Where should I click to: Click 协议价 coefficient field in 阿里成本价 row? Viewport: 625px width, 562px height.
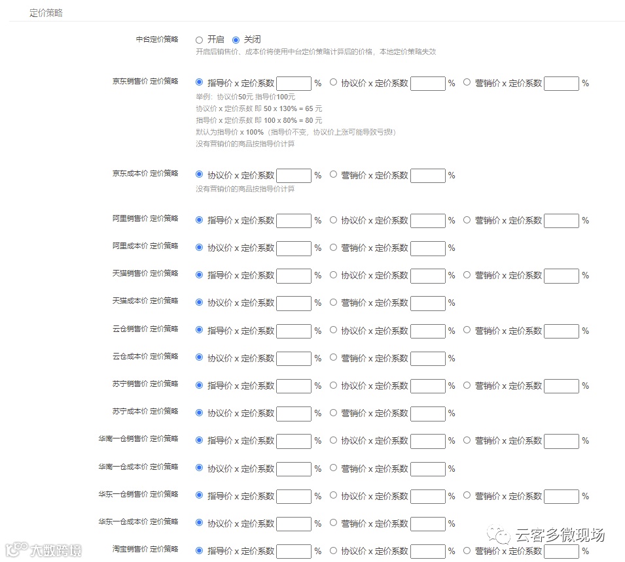pos(294,248)
